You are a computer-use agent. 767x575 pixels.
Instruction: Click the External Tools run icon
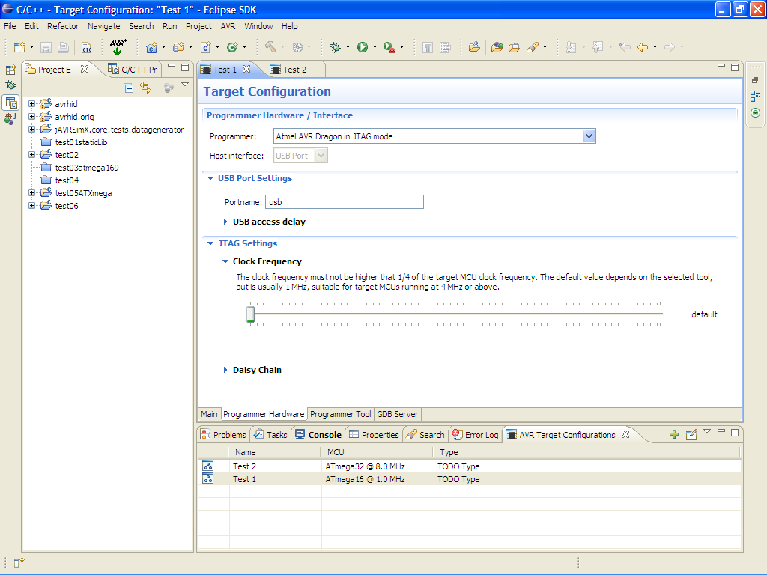tap(389, 47)
